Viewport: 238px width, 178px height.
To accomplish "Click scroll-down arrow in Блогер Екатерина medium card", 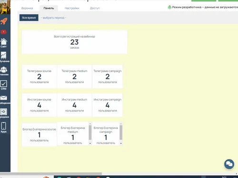I will [90, 143].
